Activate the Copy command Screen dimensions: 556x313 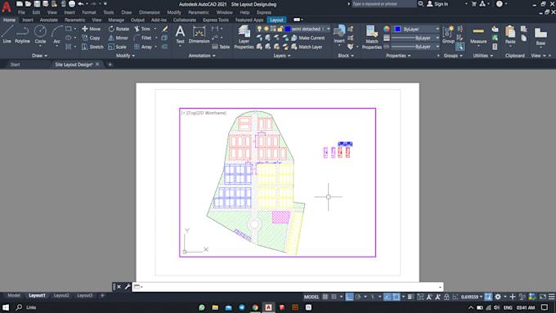coord(91,38)
